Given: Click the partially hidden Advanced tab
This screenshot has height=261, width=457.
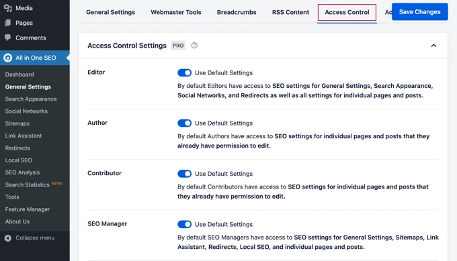Looking at the screenshot, I should 388,12.
